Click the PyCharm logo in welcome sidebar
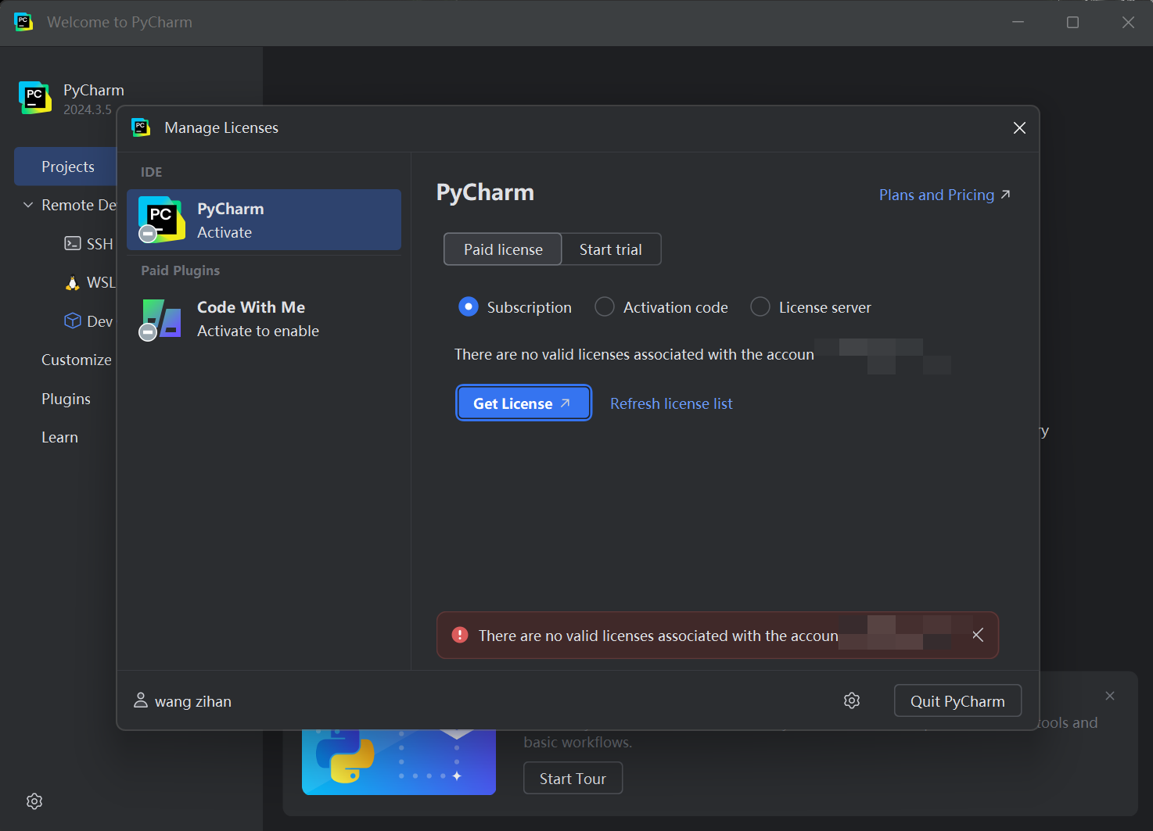The image size is (1153, 831). coord(34,98)
